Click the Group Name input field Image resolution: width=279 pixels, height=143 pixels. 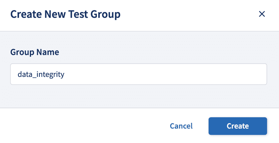point(139,74)
